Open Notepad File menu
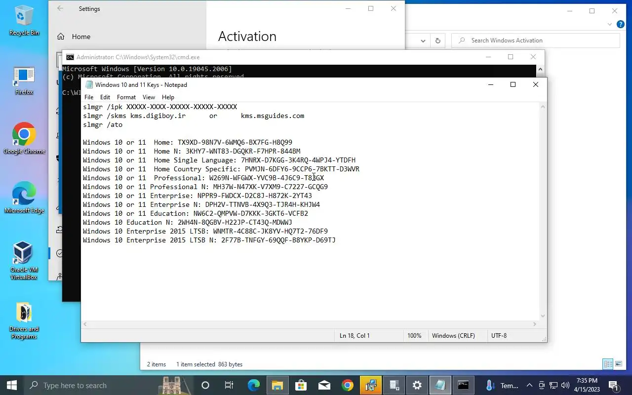632x395 pixels. [x=89, y=97]
